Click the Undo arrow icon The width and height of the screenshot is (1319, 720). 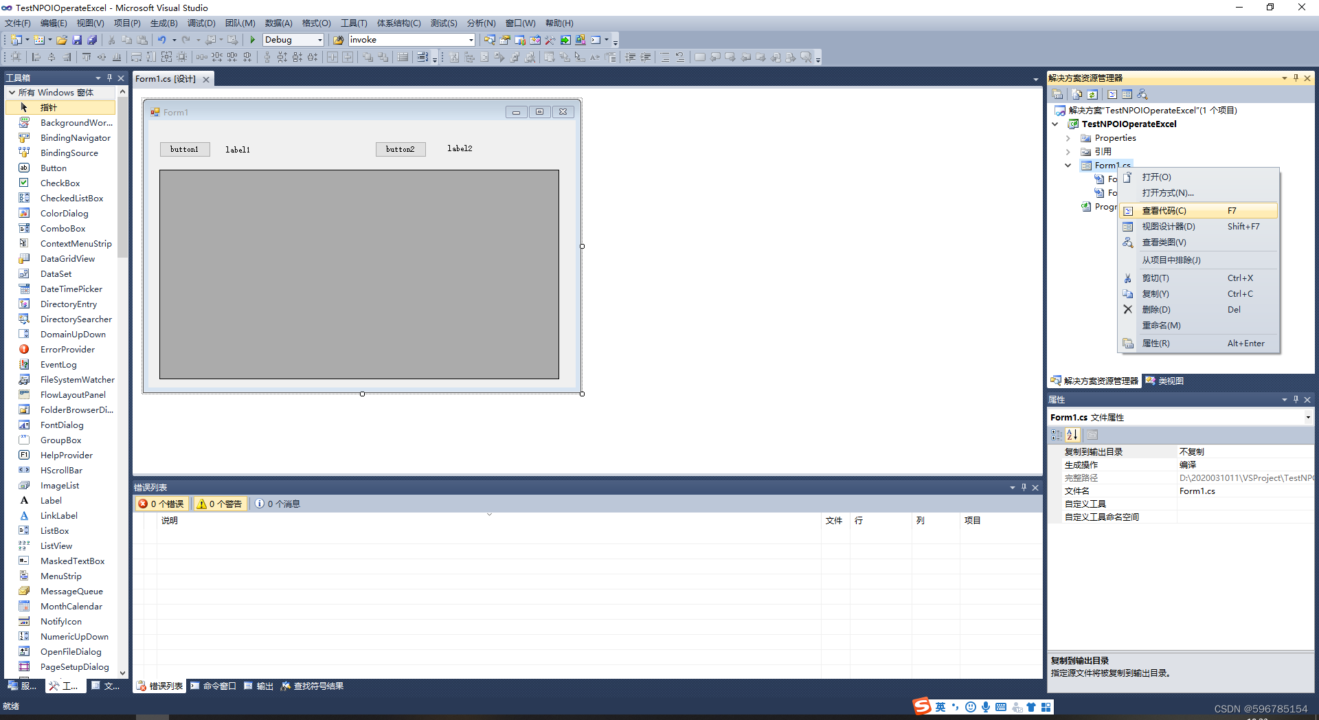pos(161,40)
